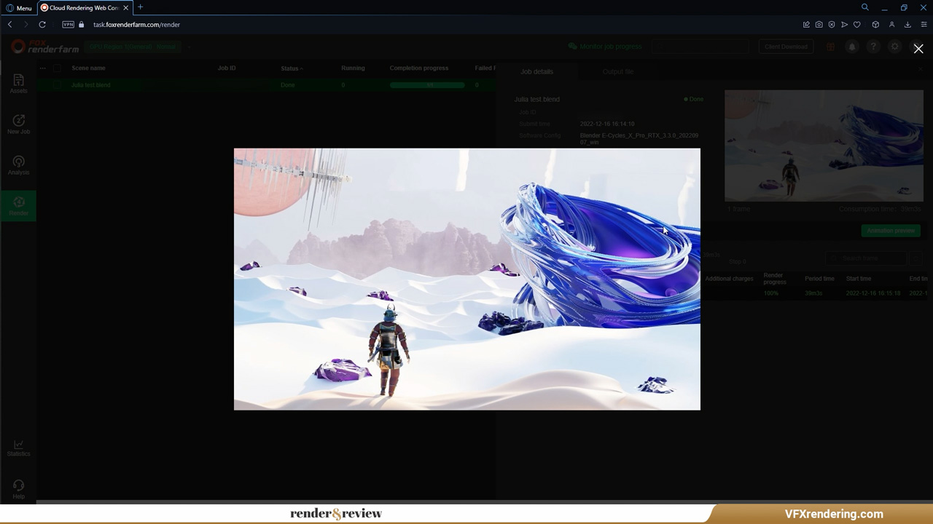
Task: Click the notification bell icon
Action: point(851,47)
